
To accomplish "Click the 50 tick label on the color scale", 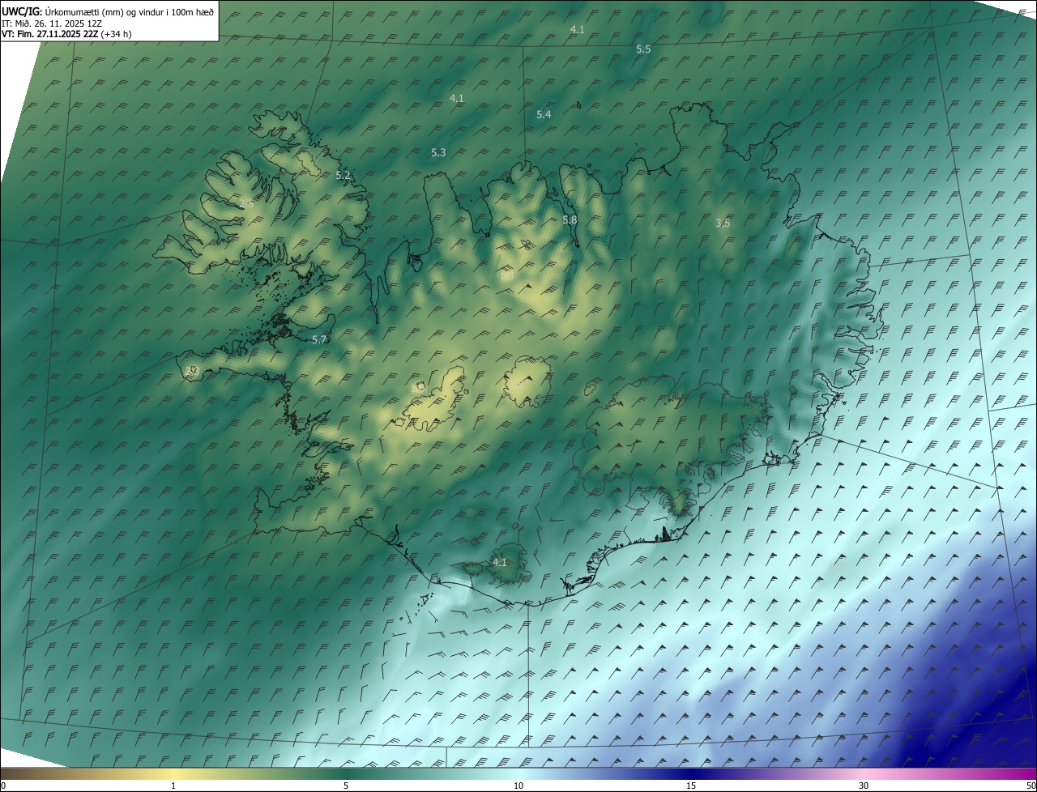I will coord(1031,786).
